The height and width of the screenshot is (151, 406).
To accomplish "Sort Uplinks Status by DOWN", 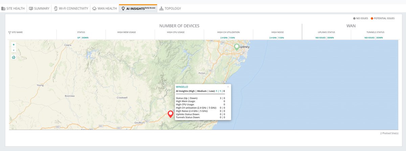I will (331, 37).
